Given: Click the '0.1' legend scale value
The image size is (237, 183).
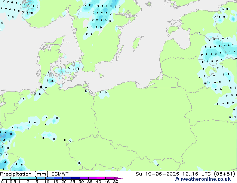Looking at the screenshot, I should coord(4,182).
